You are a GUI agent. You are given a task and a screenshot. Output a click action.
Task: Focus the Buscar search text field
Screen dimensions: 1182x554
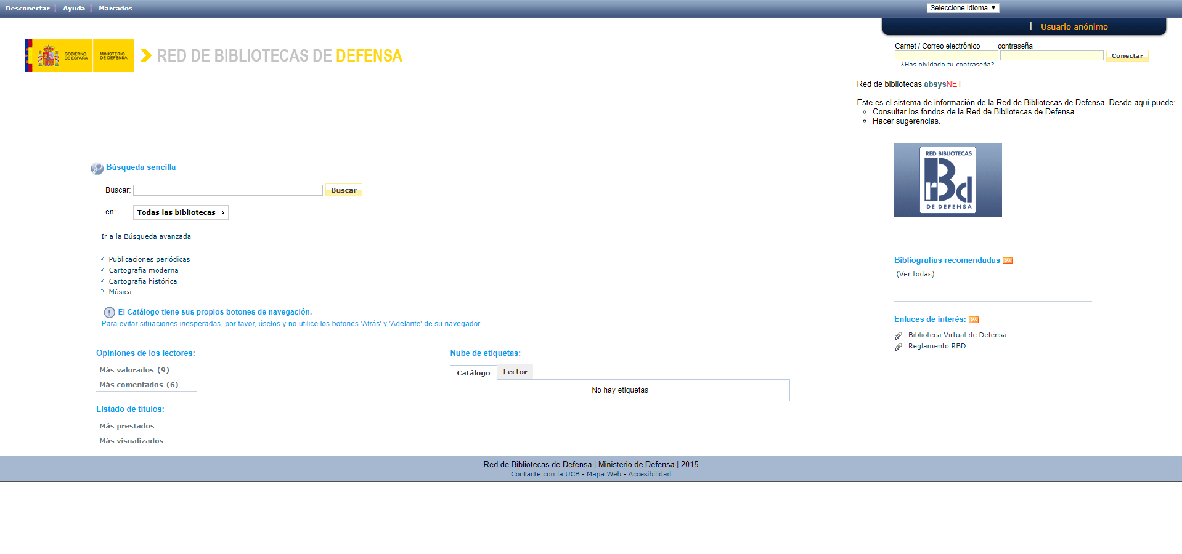coord(228,190)
